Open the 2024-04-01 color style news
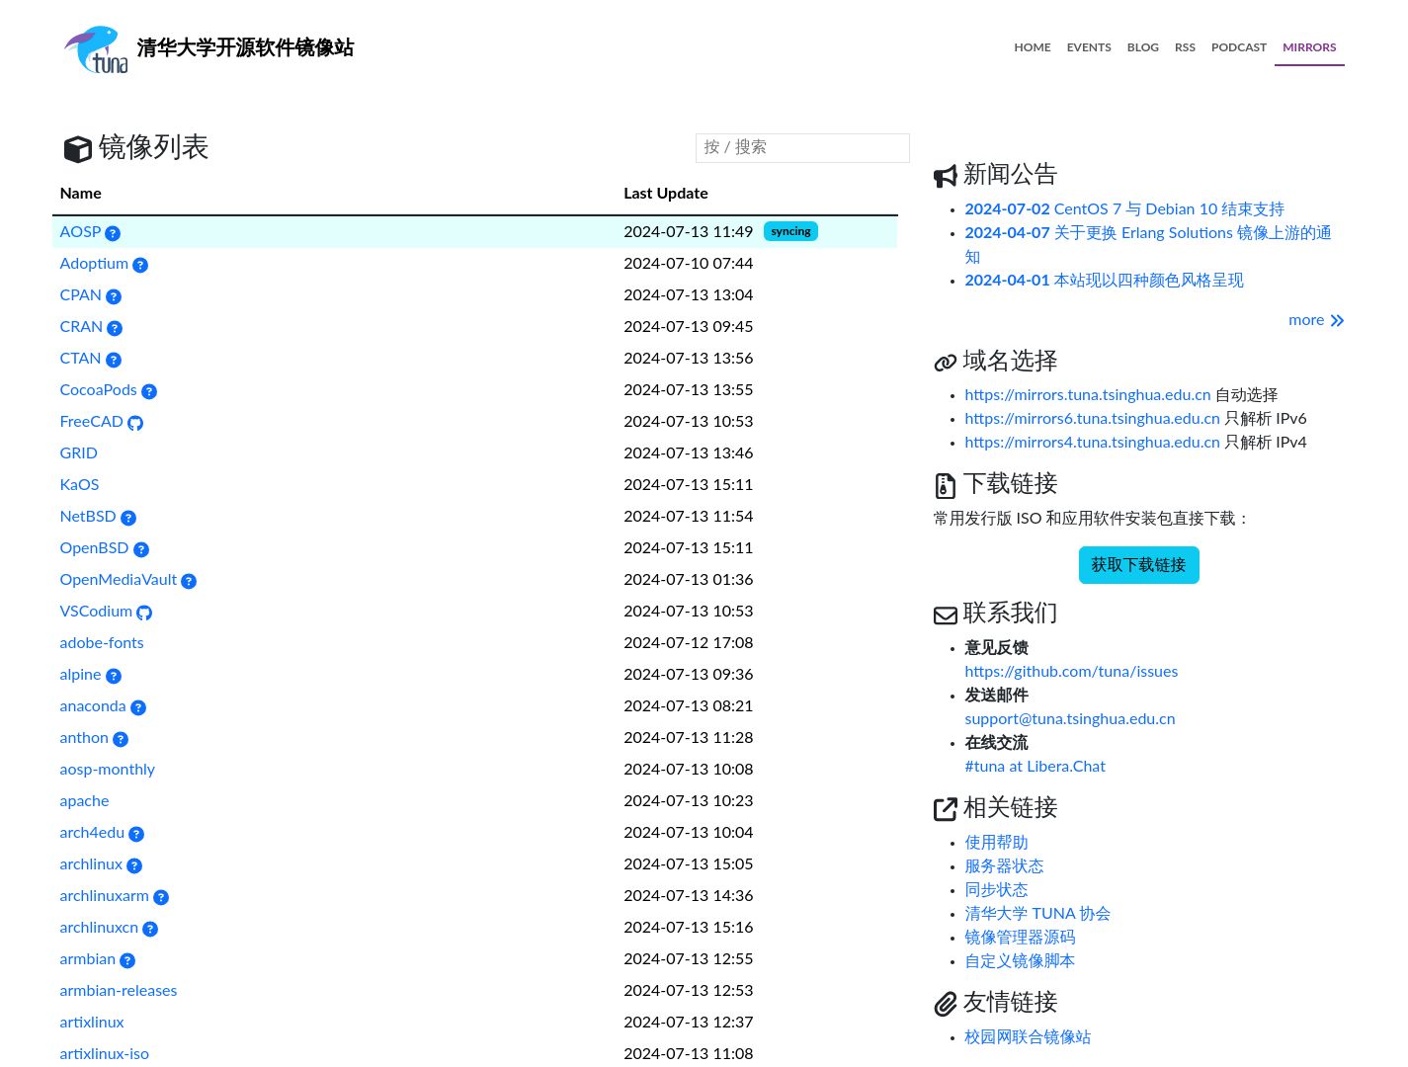The width and height of the screenshot is (1408, 1067). (1104, 281)
